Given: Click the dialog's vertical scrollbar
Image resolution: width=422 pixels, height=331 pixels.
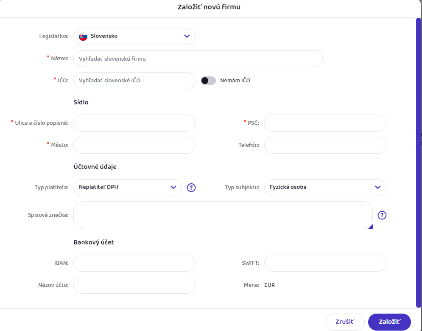Looking at the screenshot, I should click(418, 161).
